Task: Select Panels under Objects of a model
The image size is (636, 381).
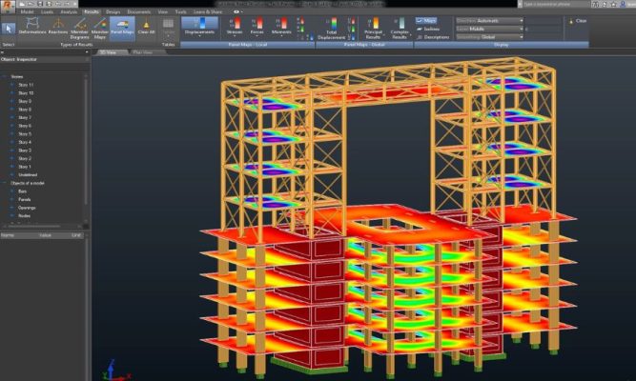Action: tap(24, 199)
